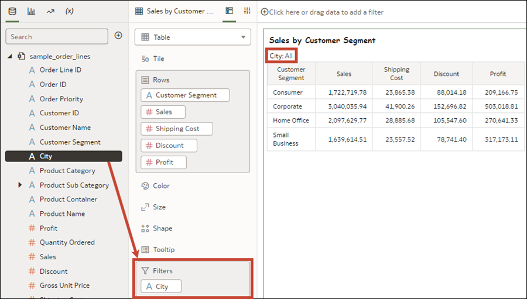This screenshot has height=299, width=527.
Task: Click the City: All filter label
Action: (280, 56)
